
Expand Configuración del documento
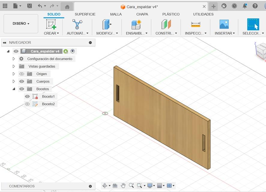14,59
